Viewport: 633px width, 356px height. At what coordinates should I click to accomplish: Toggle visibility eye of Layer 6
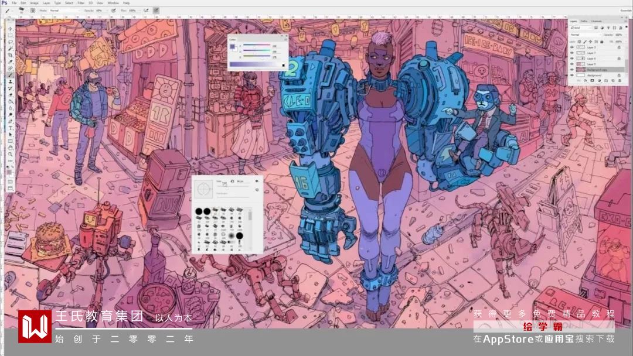pyautogui.click(x=572, y=59)
